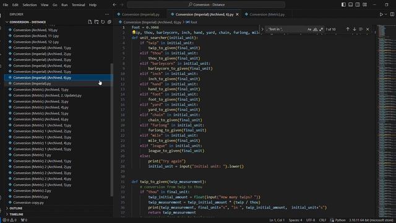The height and width of the screenshot is (223, 396).
Task: Split the editor to the right
Action: pos(392,14)
